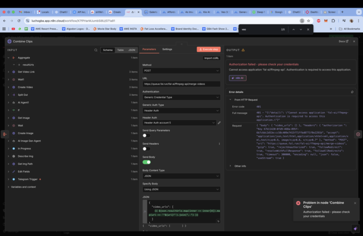Go to the previous find-in-page match
The image size is (363, 236).
tap(293, 29)
